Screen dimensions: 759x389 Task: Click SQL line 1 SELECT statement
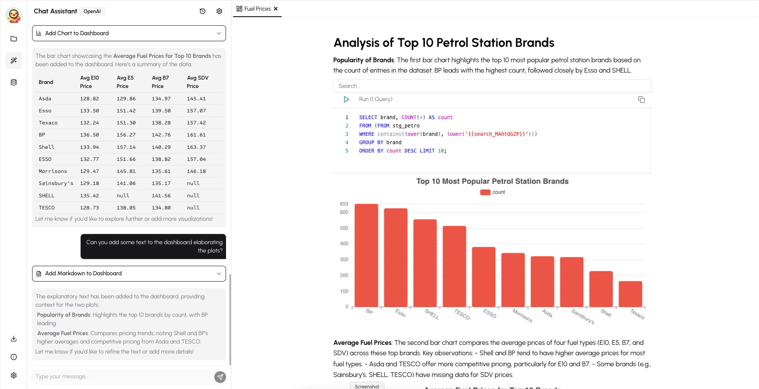[x=406, y=117]
